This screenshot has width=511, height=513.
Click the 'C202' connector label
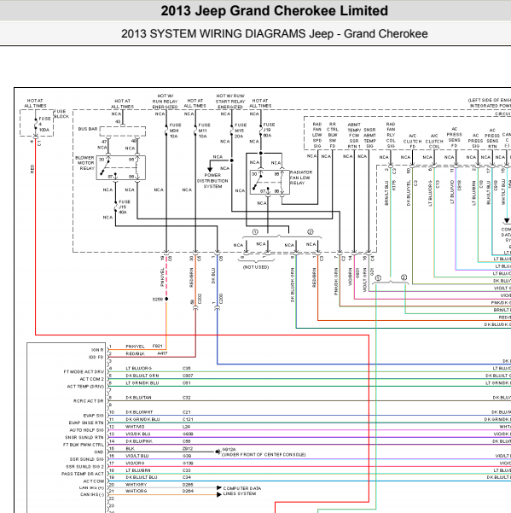click(200, 299)
